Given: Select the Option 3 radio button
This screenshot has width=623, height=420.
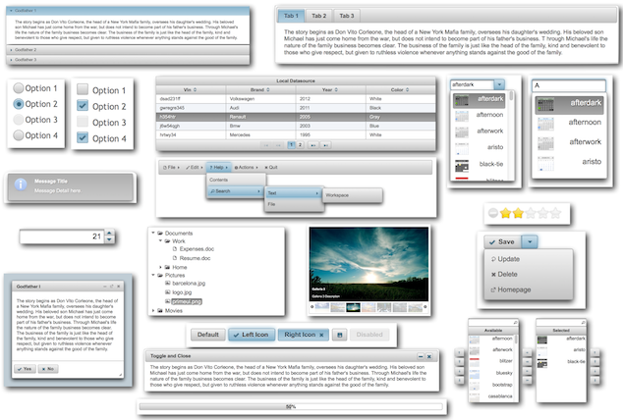Looking at the screenshot, I should tap(19, 120).
